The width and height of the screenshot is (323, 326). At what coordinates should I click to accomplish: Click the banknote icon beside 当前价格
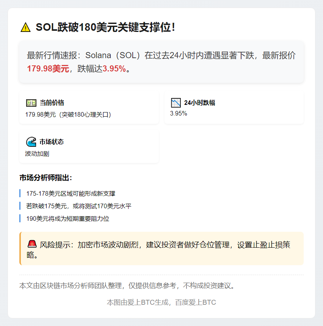coord(31,103)
